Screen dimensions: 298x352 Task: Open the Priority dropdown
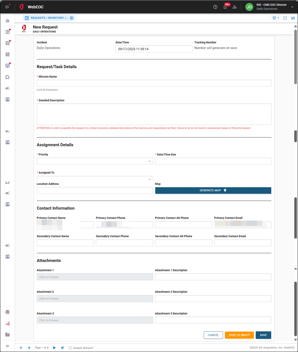(95, 161)
